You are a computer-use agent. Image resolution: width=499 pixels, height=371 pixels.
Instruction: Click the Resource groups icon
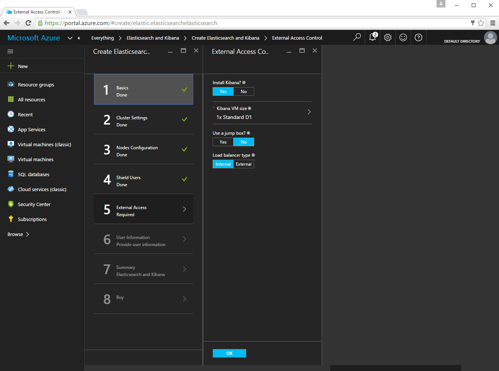(11, 85)
